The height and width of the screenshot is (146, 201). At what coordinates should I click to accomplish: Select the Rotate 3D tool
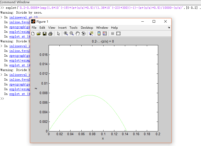[84, 33]
